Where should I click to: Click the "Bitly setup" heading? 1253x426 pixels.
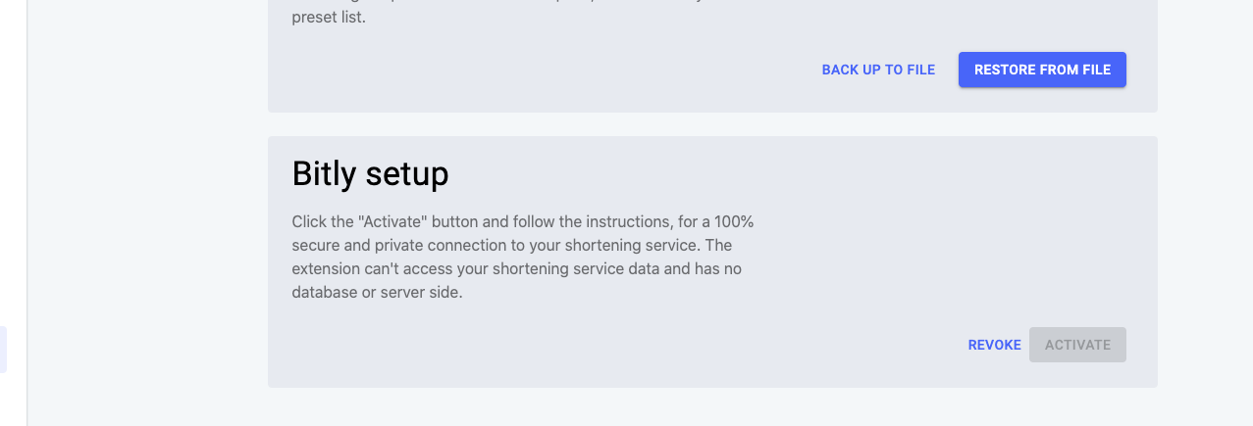370,173
